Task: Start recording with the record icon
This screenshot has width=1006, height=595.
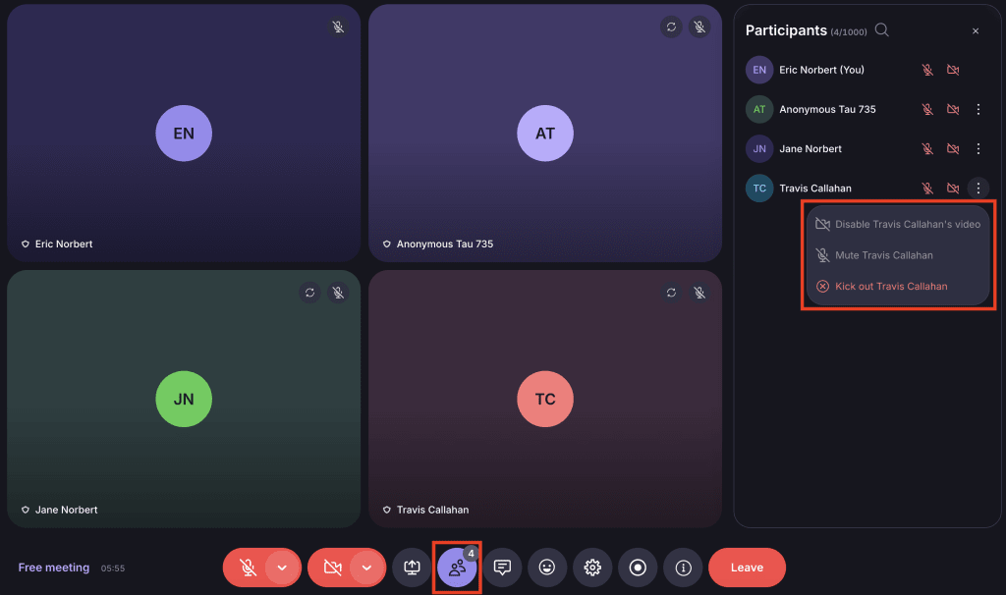Action: 638,568
